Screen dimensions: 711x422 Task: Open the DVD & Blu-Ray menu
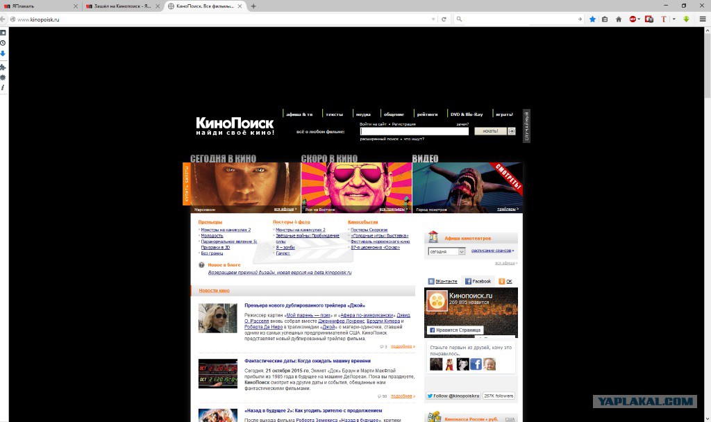(467, 115)
